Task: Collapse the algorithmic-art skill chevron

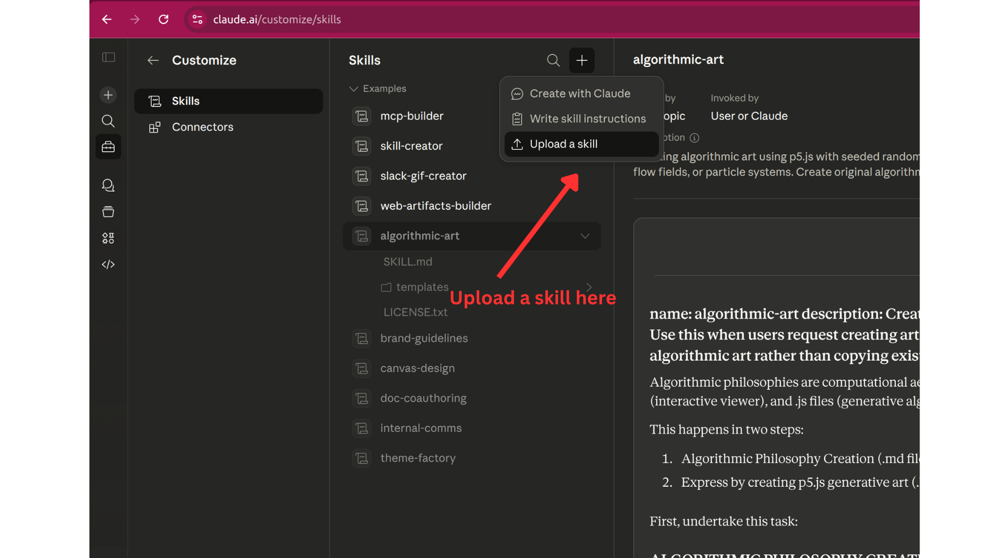Action: (x=585, y=236)
